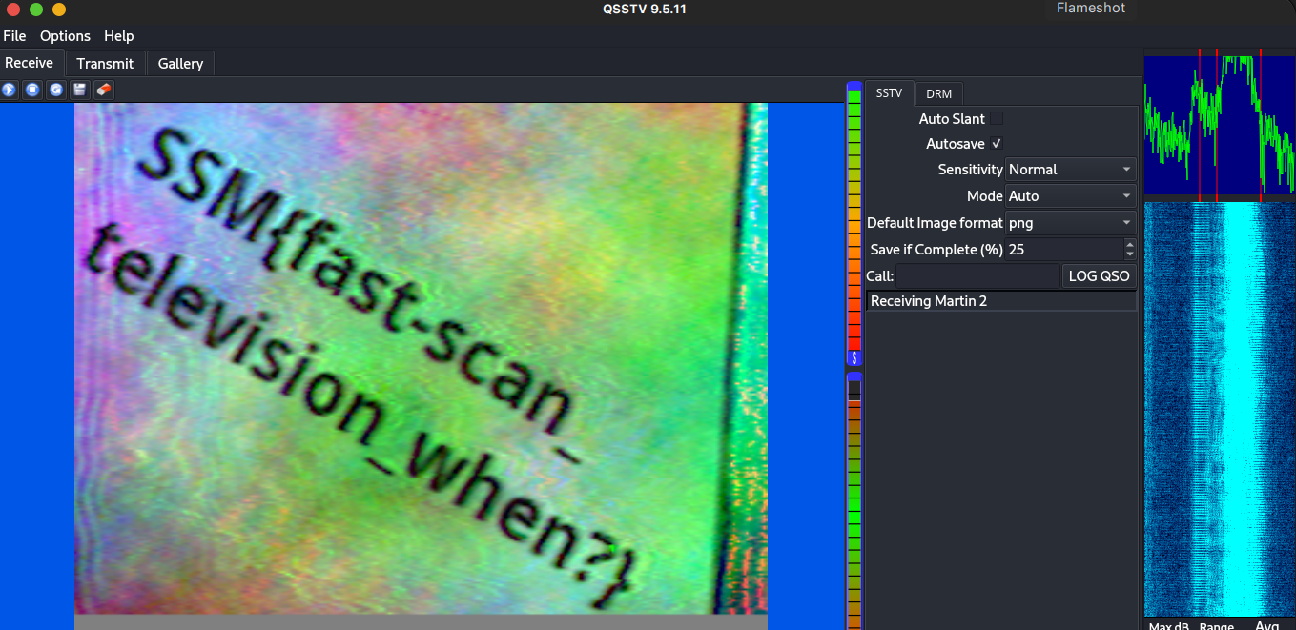Enable the Auto Slant checkbox
The width and height of the screenshot is (1296, 630).
coord(997,119)
